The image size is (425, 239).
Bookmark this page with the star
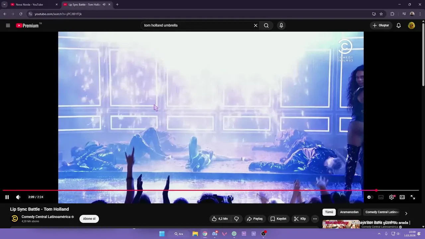tap(381, 14)
